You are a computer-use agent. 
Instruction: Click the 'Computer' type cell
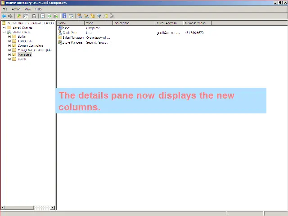pos(93,28)
